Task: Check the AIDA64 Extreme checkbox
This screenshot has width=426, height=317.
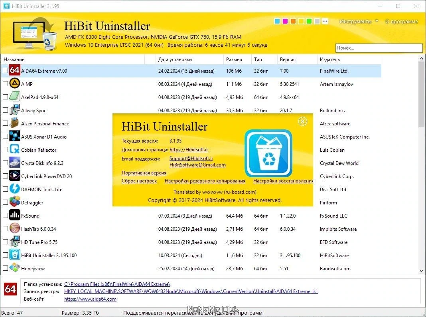Action: click(x=5, y=71)
